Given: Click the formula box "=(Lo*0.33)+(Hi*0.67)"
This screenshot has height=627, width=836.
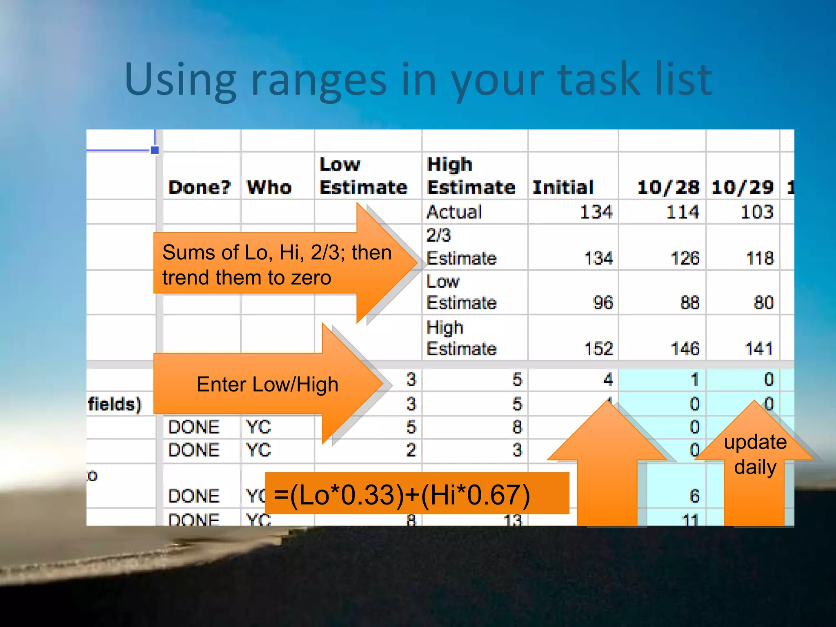Looking at the screenshot, I should pos(417,493).
